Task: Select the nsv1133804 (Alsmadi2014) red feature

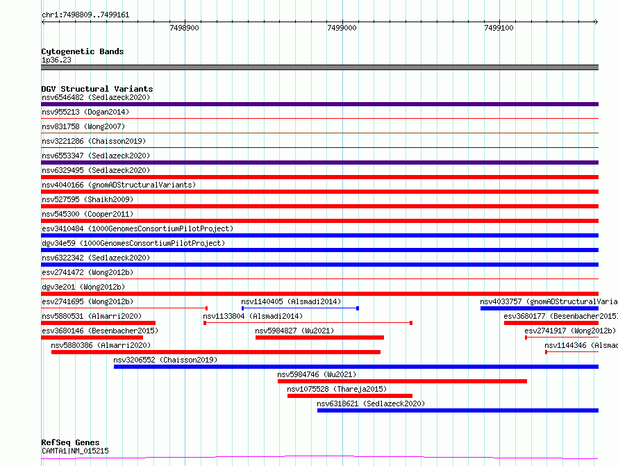Action: 308,323
